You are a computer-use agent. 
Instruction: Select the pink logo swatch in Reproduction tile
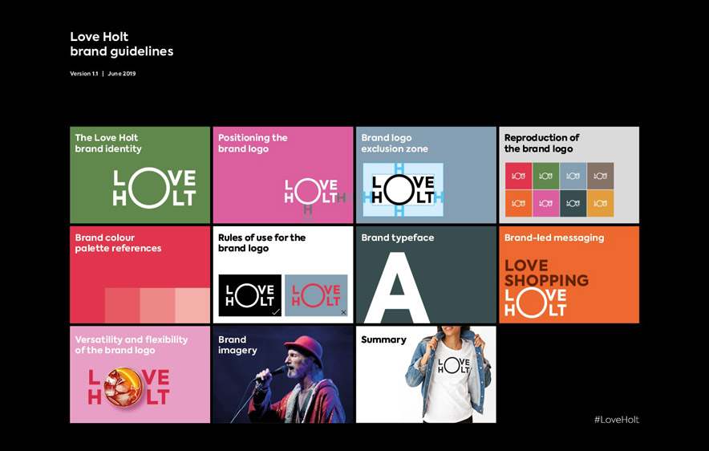[545, 203]
